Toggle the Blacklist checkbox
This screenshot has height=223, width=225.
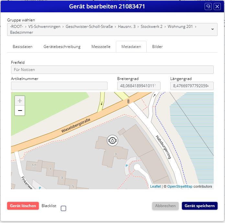click(x=63, y=208)
